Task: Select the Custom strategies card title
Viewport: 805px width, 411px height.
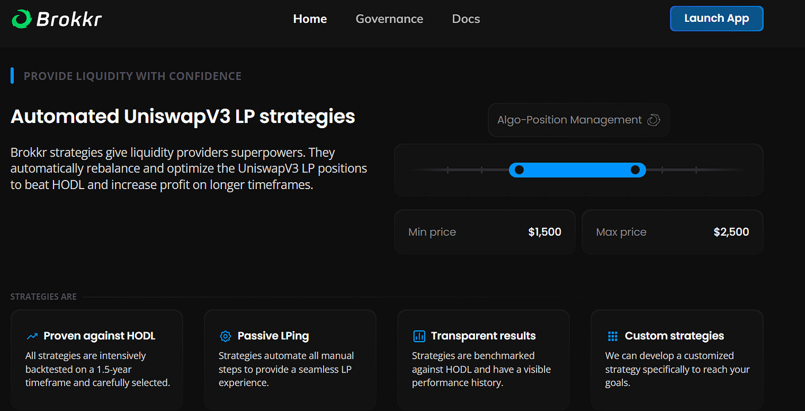Action: pos(674,336)
